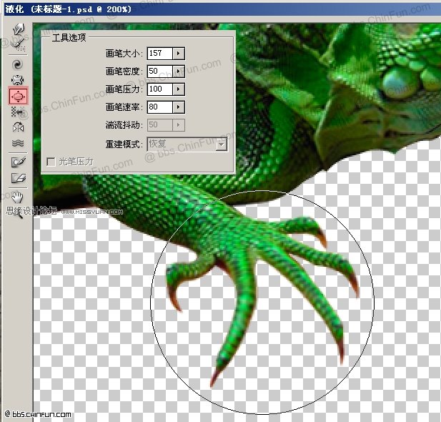441x422 pixels.
Task: Click the 湍流抖动 label text
Action: [123, 124]
